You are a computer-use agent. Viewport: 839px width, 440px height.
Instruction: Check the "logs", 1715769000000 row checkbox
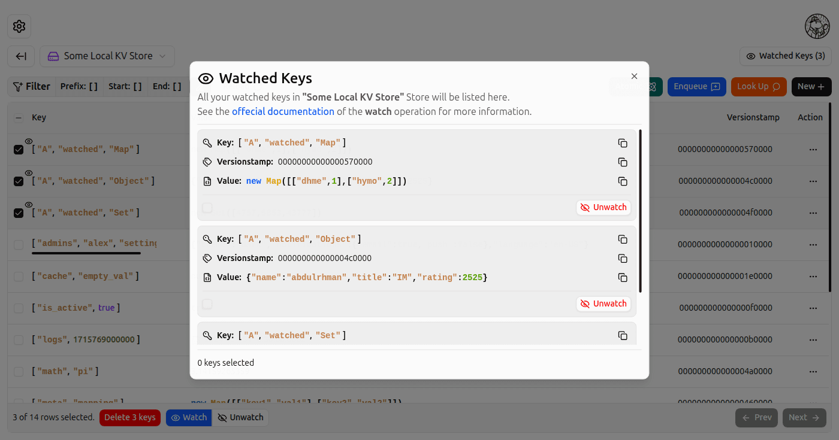click(x=19, y=340)
